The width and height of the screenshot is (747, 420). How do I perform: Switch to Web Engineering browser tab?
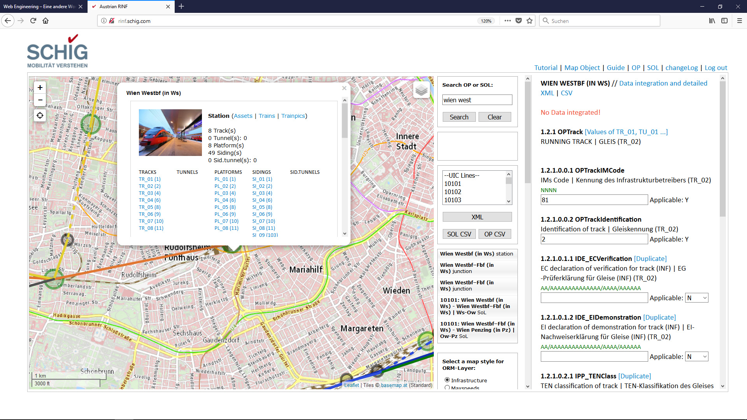pyautogui.click(x=39, y=7)
